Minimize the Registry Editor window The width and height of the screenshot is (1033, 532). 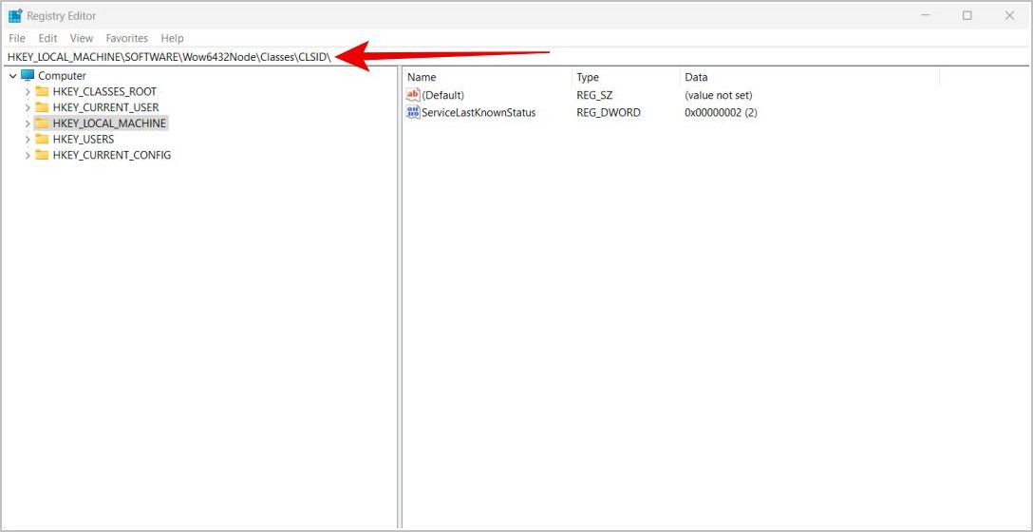(x=925, y=16)
